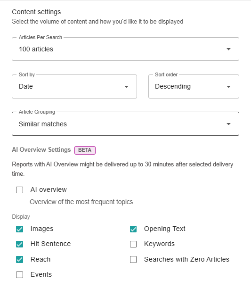Click the Opening Text label
This screenshot has width=251, height=296.
click(165, 229)
